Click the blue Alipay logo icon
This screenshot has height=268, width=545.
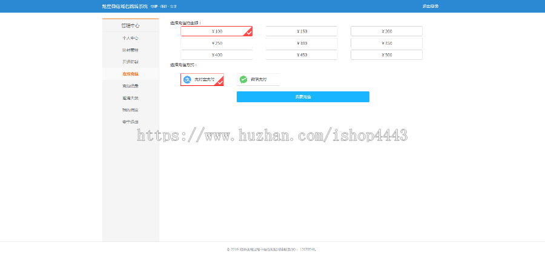coord(187,79)
